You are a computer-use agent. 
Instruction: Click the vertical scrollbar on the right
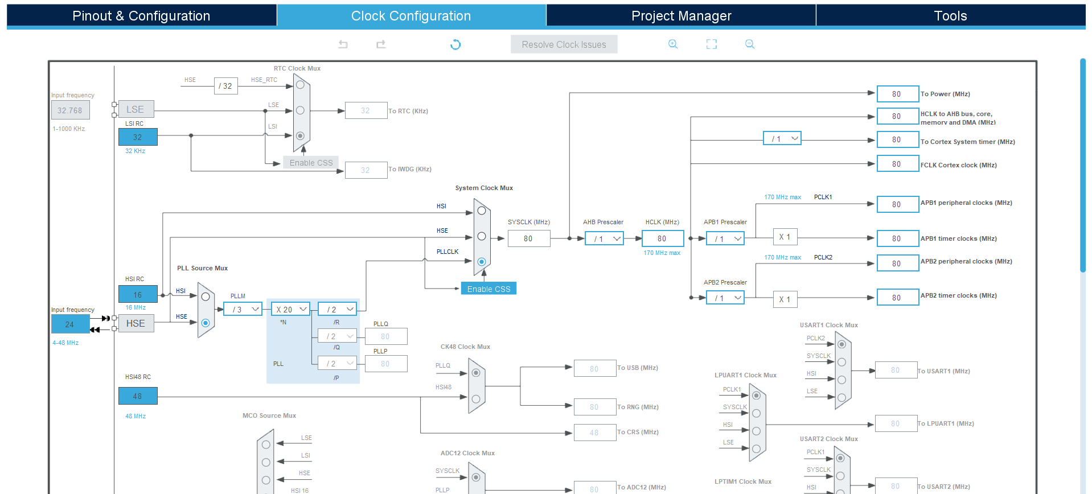(1083, 165)
